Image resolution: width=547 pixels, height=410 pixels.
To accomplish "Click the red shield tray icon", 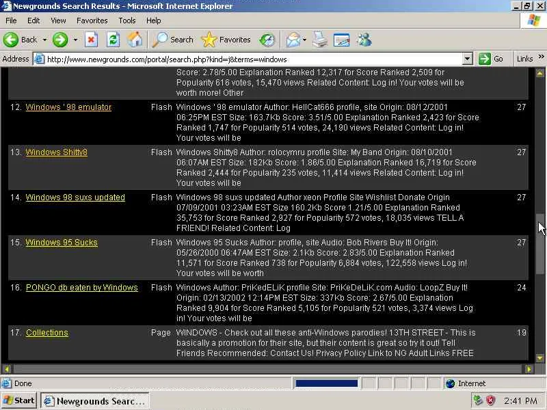I will tap(491, 400).
